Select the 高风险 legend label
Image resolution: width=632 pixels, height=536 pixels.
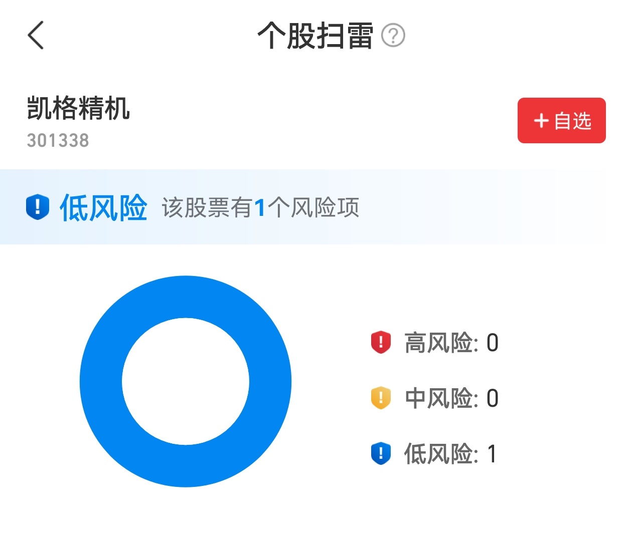click(438, 343)
